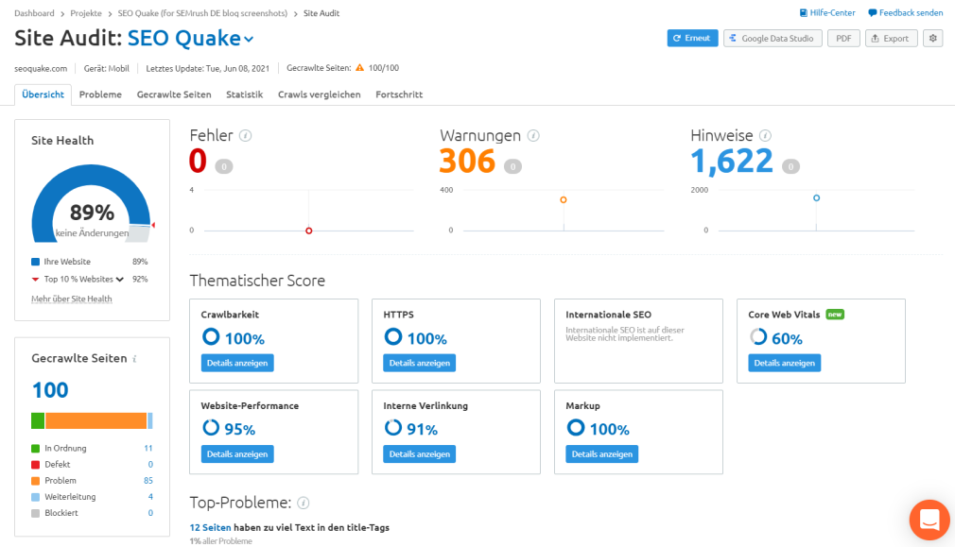Expand the SEO Quake project dropdown
Screen dimensions: 955x547
(249, 40)
